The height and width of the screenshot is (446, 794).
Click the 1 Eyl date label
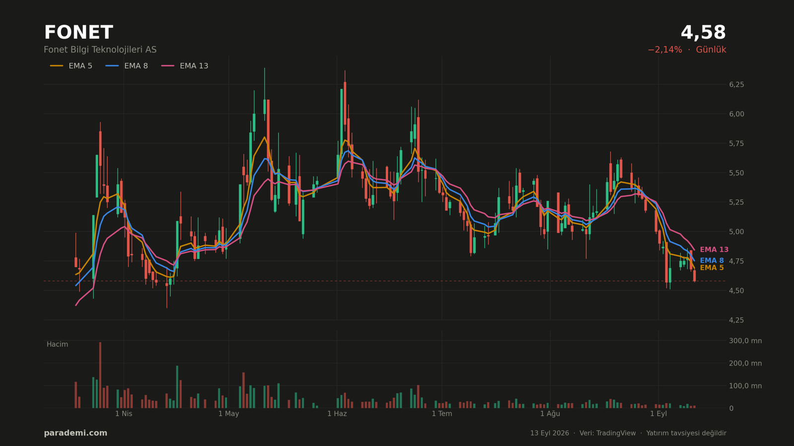pos(659,414)
